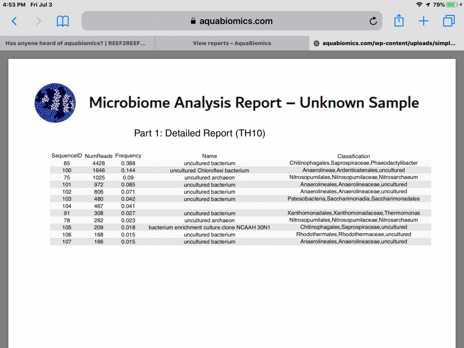Close the aquabiomics.com/wp-content tab with its X
This screenshot has width=464, height=348.
point(316,43)
